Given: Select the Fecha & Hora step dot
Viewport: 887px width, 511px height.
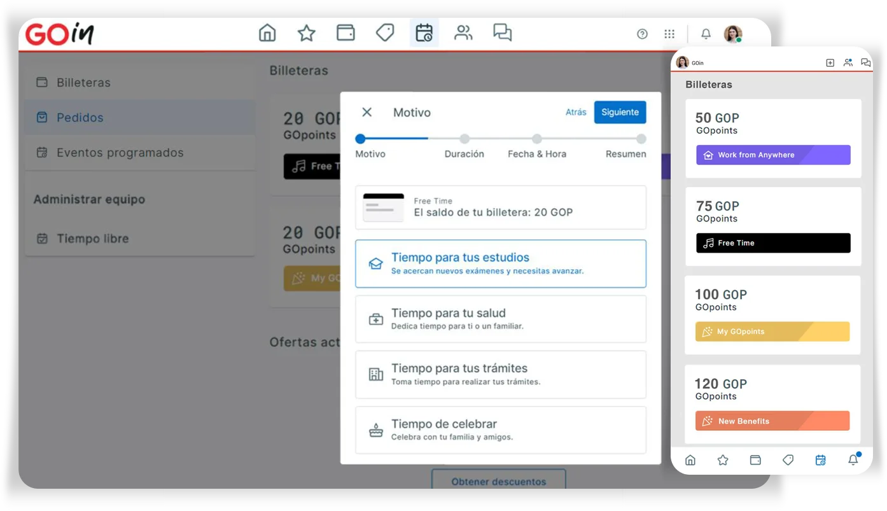Looking at the screenshot, I should pos(537,138).
